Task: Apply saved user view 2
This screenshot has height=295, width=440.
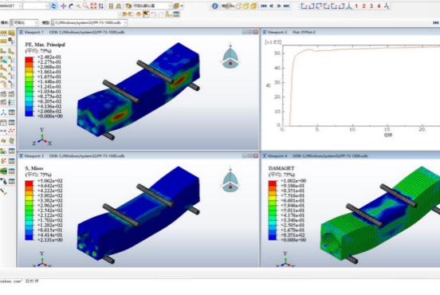Action: [x=364, y=6]
